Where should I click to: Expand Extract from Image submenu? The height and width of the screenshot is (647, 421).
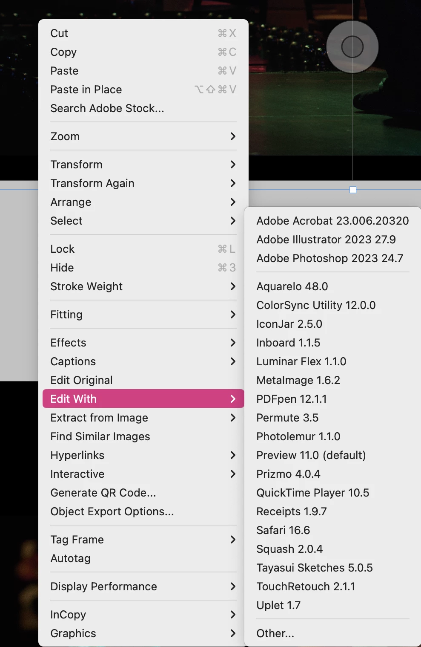(143, 418)
